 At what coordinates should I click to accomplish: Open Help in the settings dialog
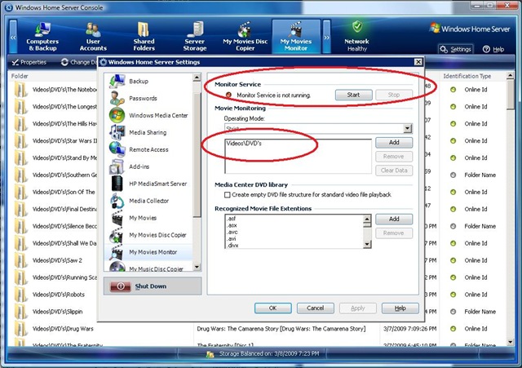click(400, 308)
